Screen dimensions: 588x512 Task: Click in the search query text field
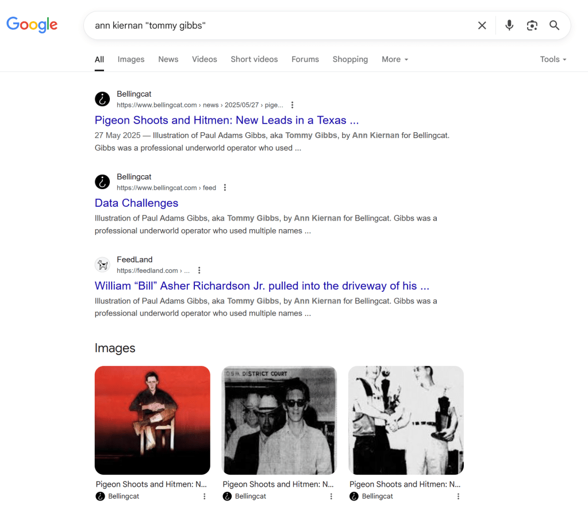[276, 25]
